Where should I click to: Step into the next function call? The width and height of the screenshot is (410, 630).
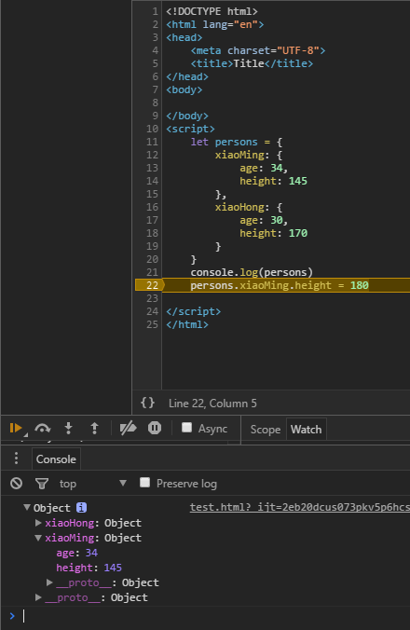tap(69, 429)
